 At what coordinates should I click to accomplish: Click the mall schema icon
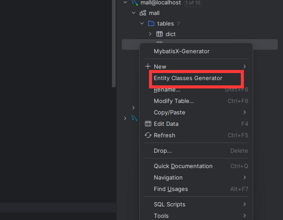143,13
